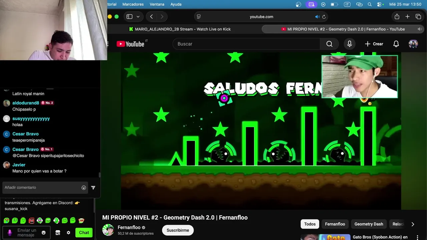The width and height of the screenshot is (427, 240).
Task: Open the Fernanfloo channel avatar
Action: click(x=108, y=230)
